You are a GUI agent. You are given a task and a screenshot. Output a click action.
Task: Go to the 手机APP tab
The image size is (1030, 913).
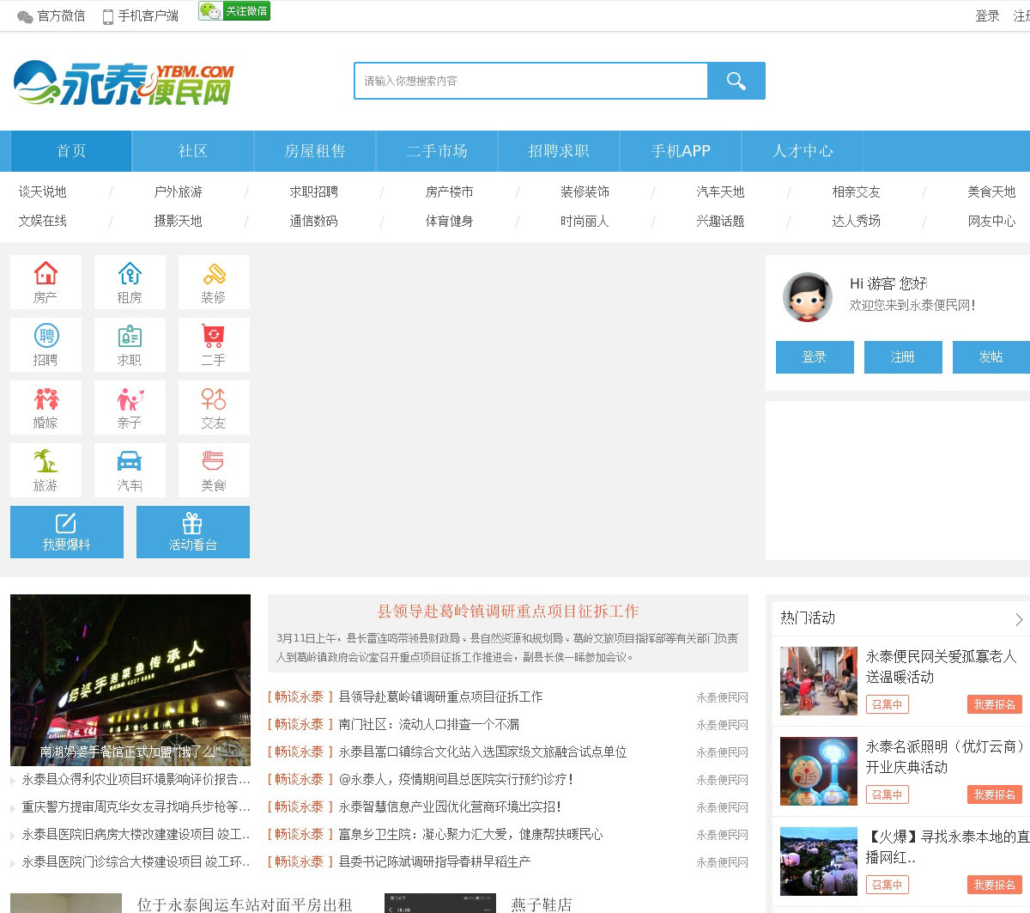pyautogui.click(x=681, y=151)
